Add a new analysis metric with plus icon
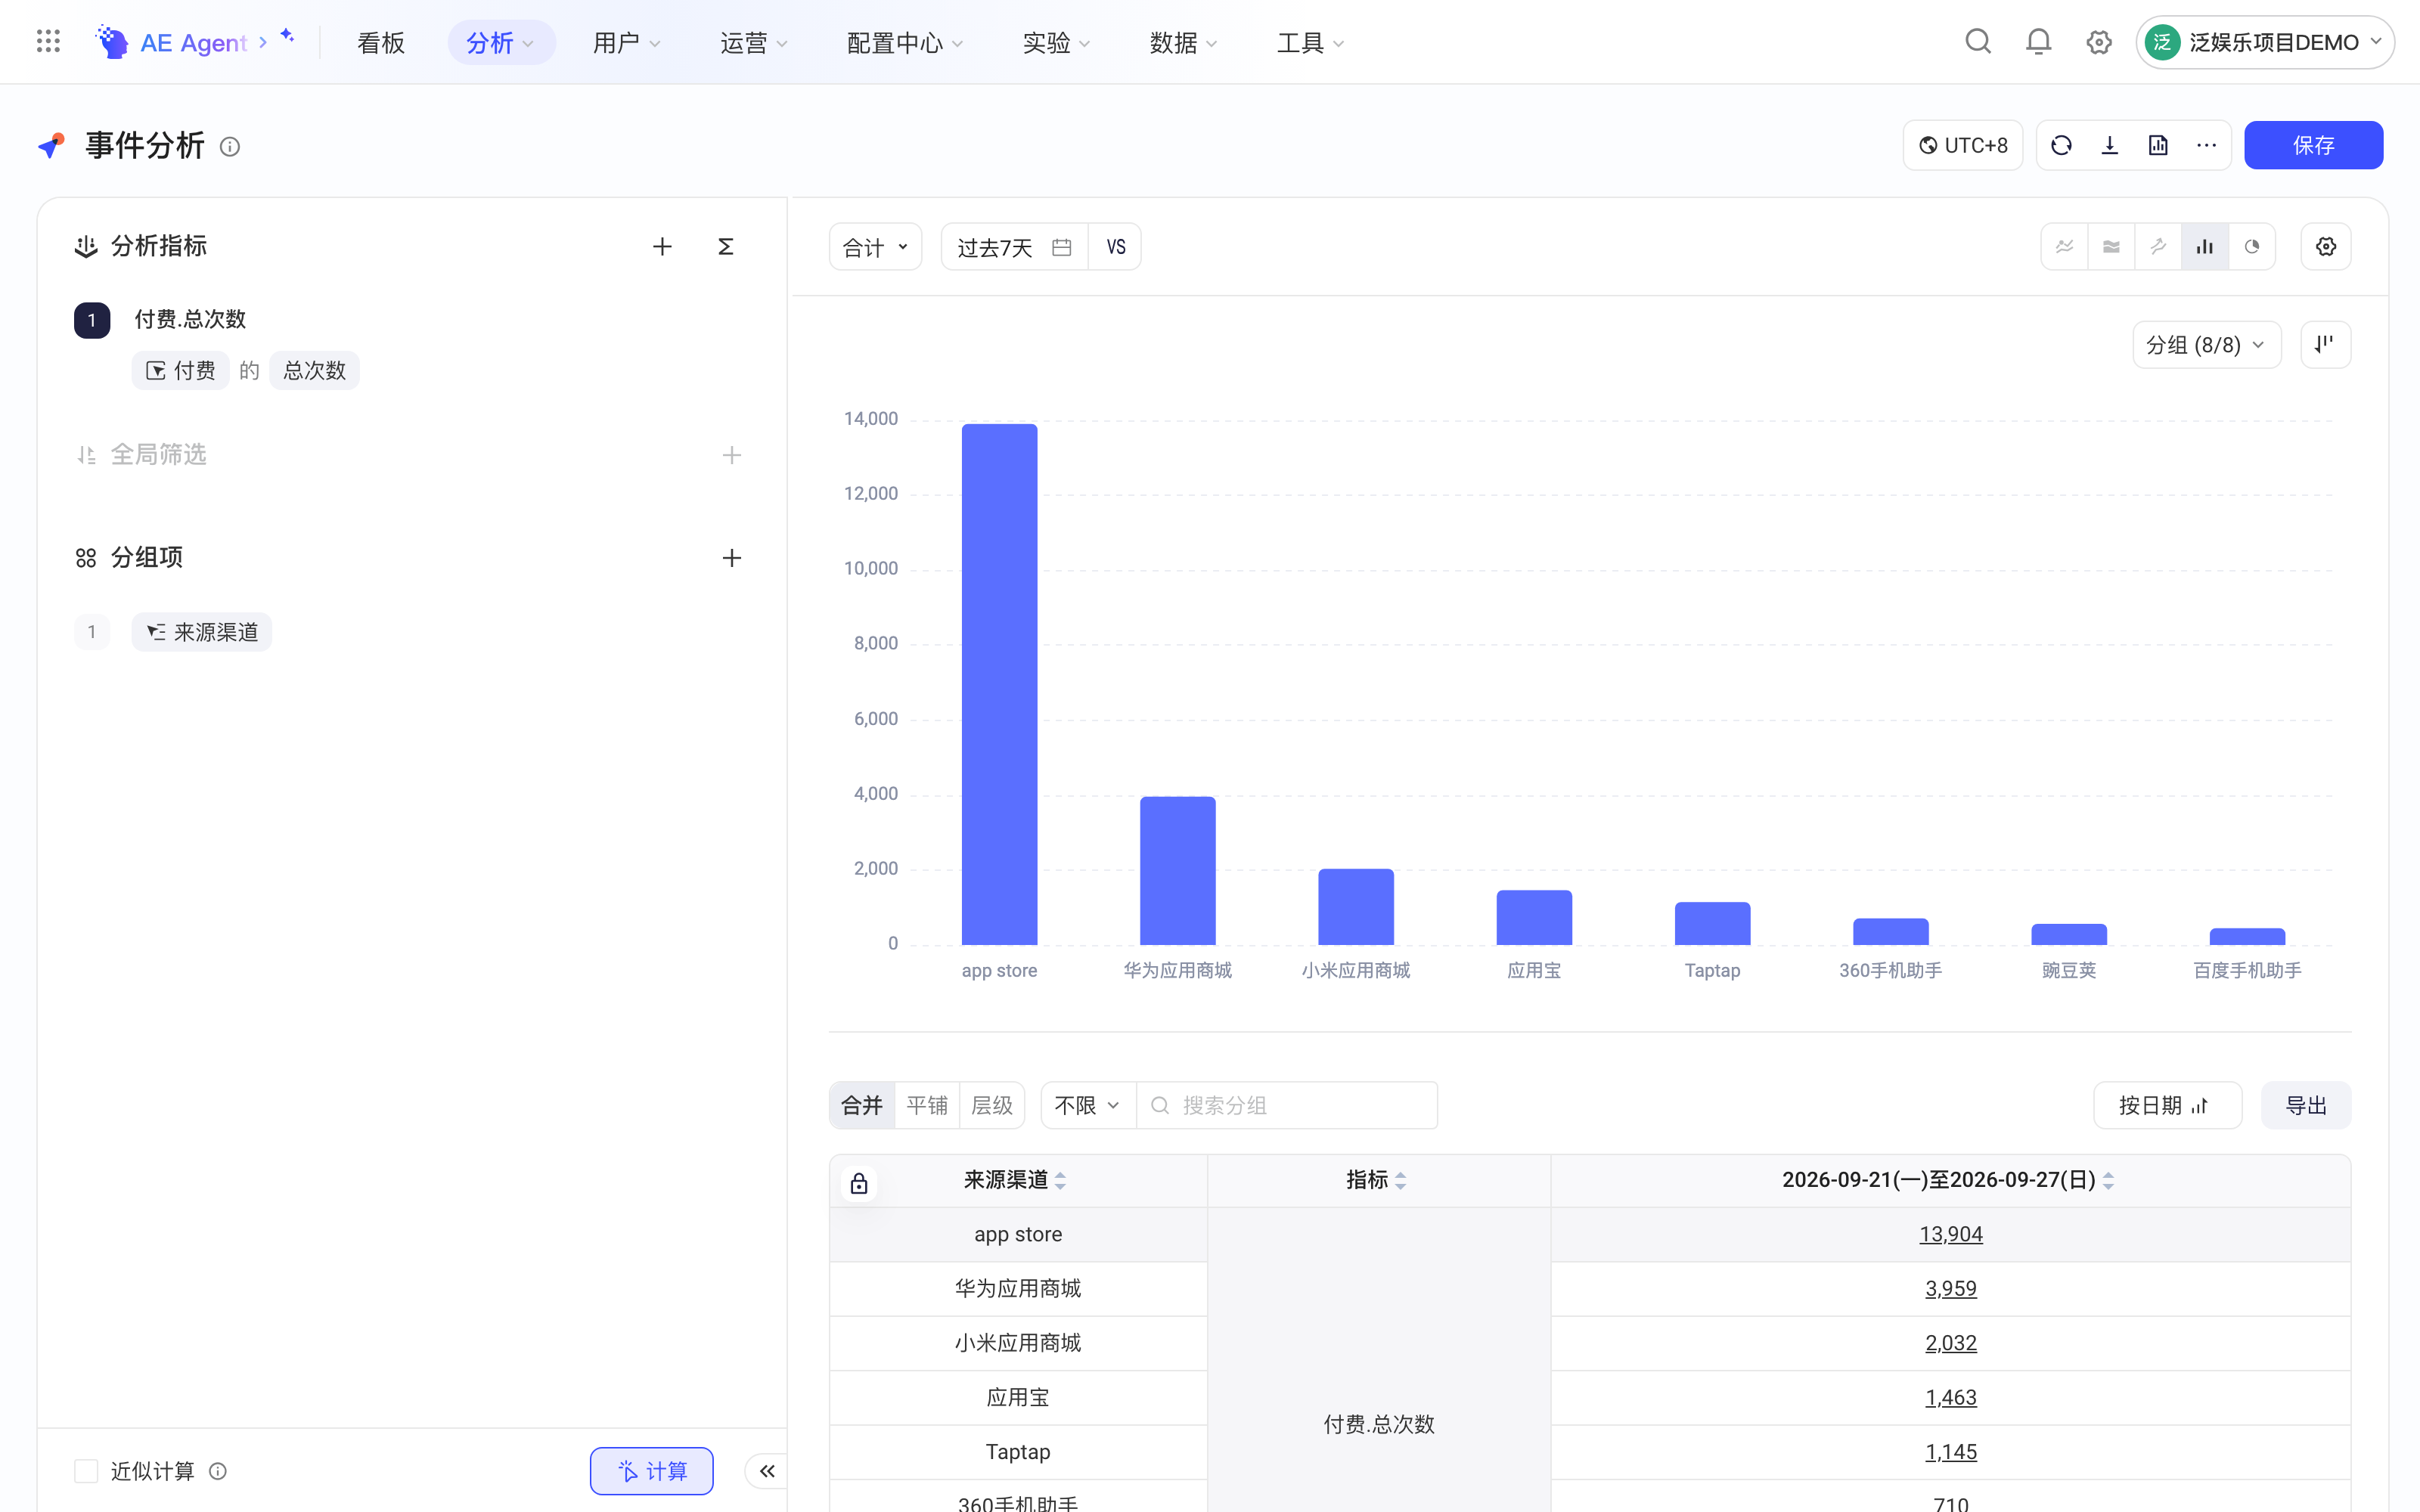Viewport: 2420px width, 1512px height. [662, 247]
